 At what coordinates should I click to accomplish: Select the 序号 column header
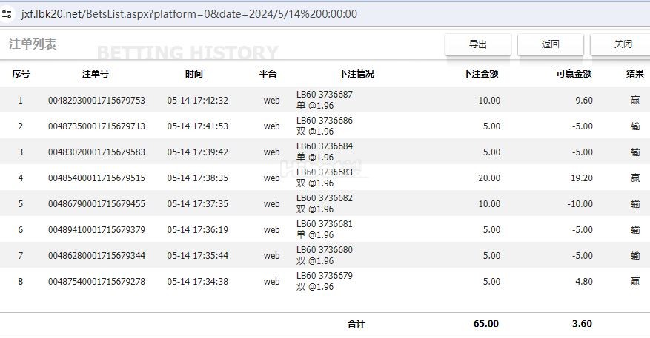[x=21, y=74]
